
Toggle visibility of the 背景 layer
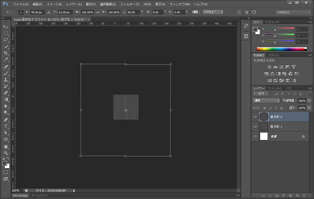click(255, 136)
